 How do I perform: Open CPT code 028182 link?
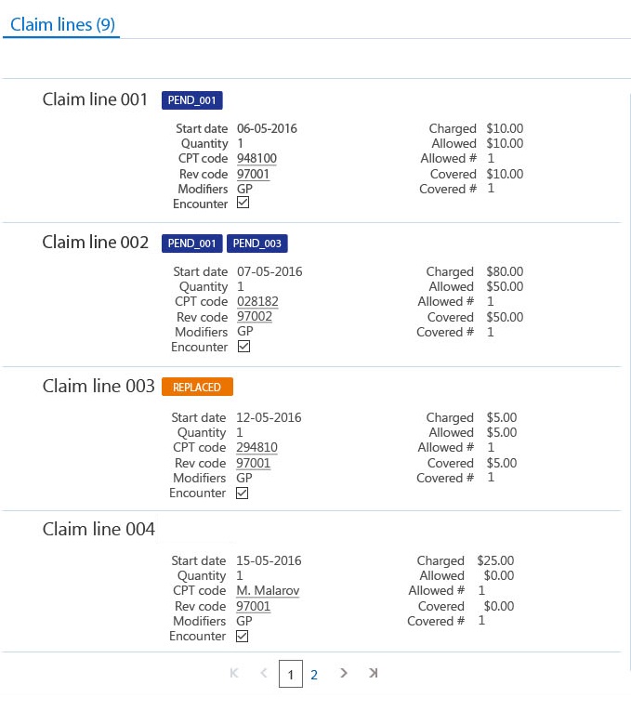coord(257,302)
